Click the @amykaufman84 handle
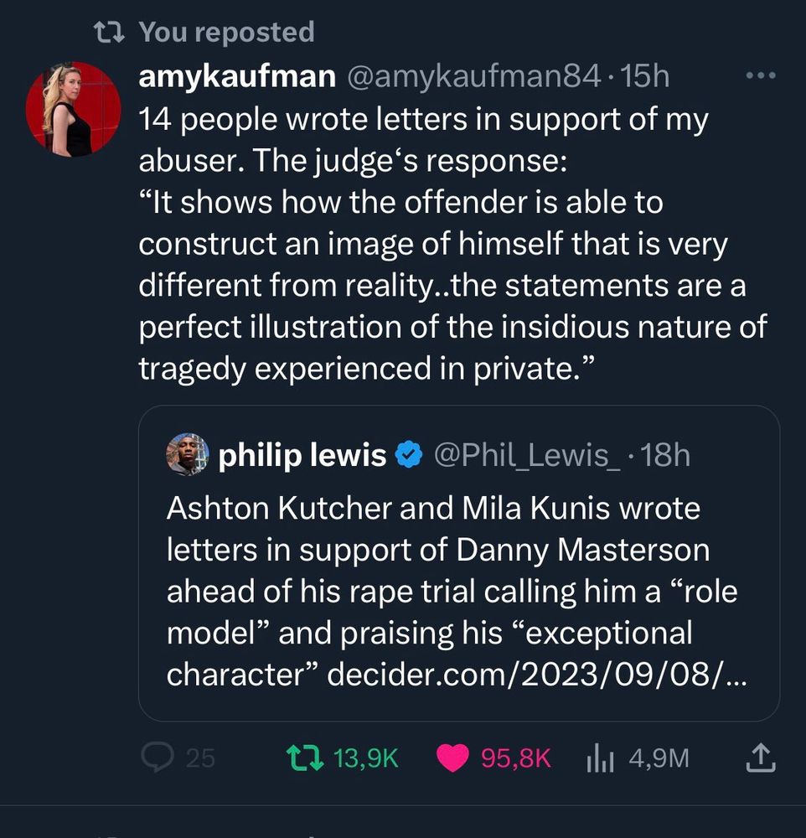The image size is (806, 838). coord(473,77)
